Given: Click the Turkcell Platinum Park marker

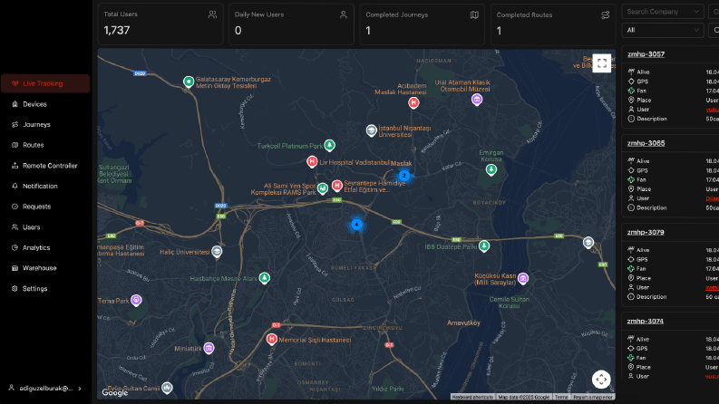Looking at the screenshot, I should click(x=329, y=145).
